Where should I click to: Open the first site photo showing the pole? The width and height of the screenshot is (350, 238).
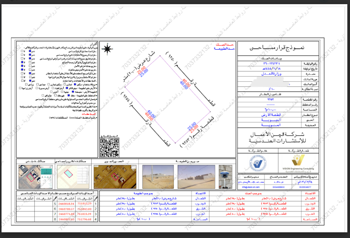158,177
